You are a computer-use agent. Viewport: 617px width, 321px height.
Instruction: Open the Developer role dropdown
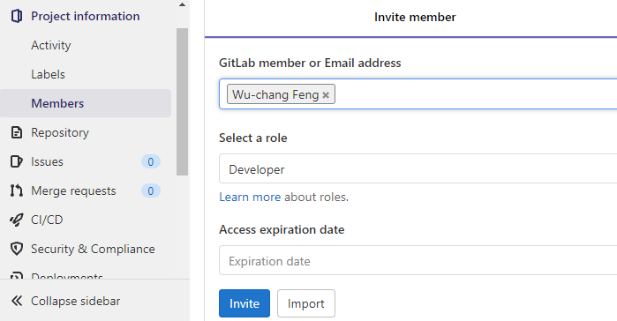pyautogui.click(x=418, y=168)
